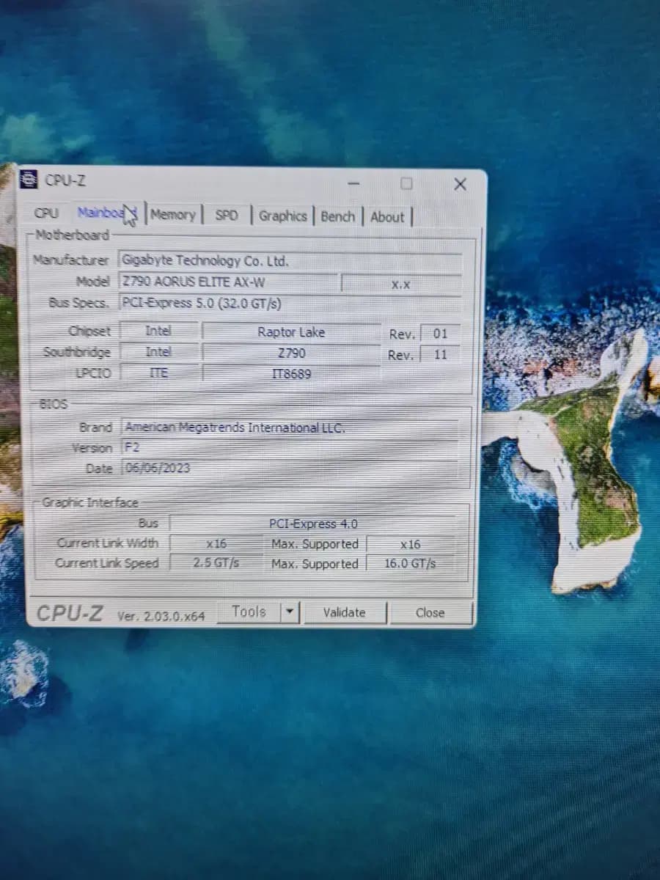Click the Close button at bottom
Image resolution: width=660 pixels, height=880 pixels.
pyautogui.click(x=430, y=613)
